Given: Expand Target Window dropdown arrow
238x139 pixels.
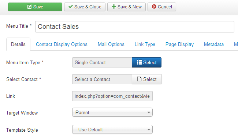Looking at the screenshot, I should (149, 112).
